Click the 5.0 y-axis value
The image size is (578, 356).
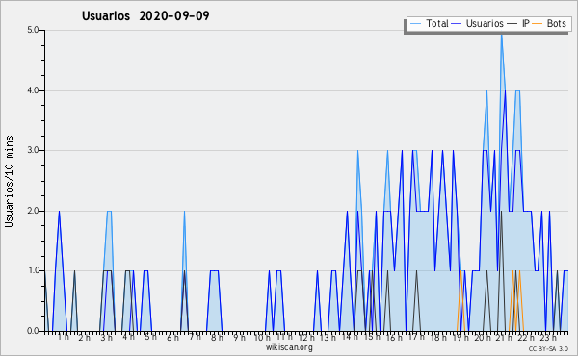[33, 30]
